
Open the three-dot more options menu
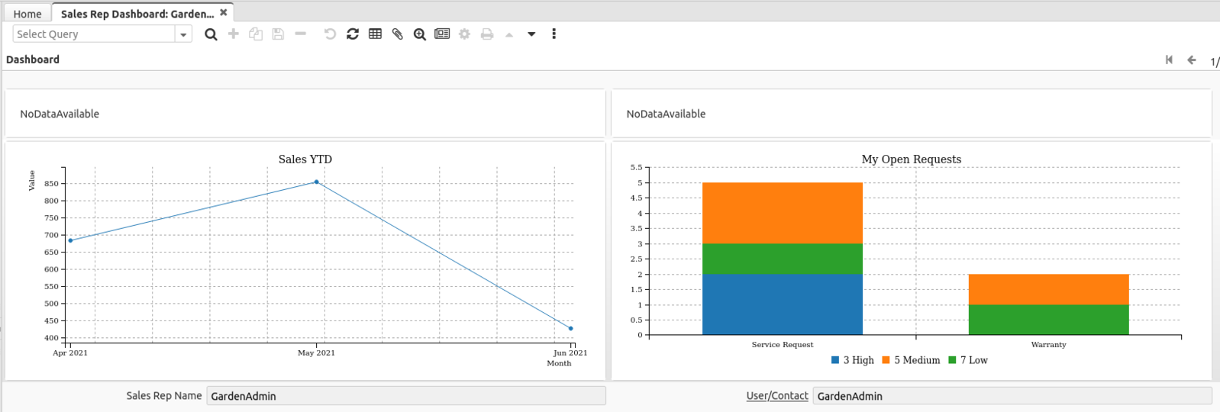click(554, 34)
